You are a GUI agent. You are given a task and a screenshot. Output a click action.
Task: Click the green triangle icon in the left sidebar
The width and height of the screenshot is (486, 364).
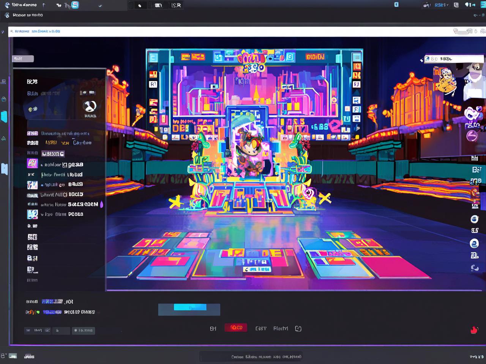(3, 138)
